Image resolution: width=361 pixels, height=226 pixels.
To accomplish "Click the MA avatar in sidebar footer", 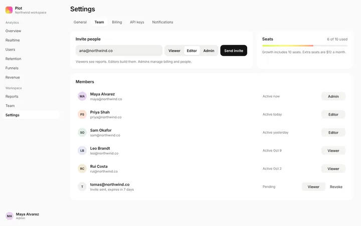I will point(10,216).
